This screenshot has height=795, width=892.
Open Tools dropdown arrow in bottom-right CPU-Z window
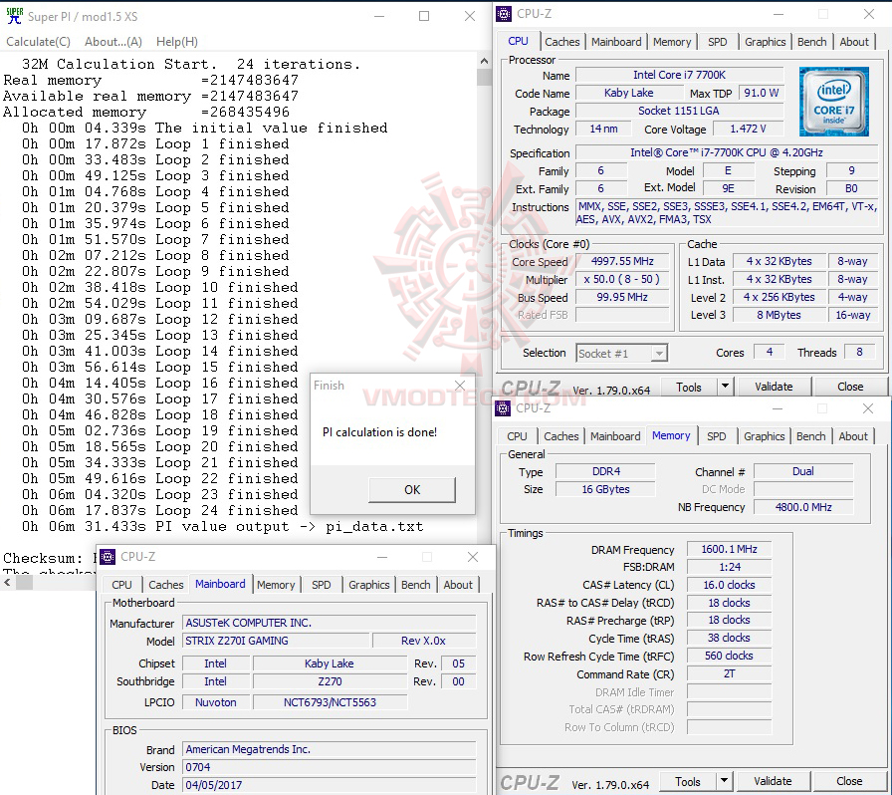tap(724, 781)
